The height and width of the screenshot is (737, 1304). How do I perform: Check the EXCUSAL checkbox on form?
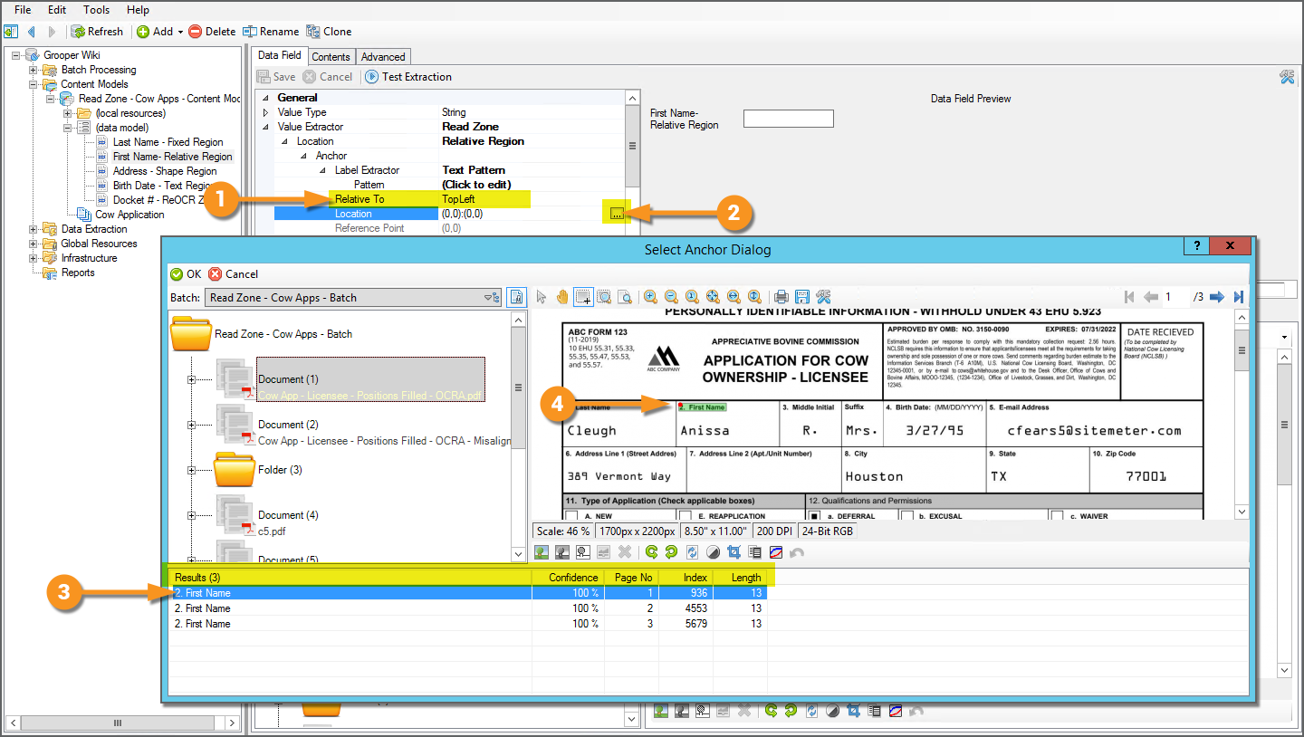pyautogui.click(x=906, y=516)
